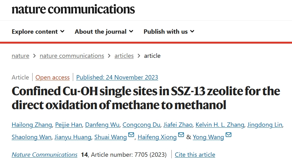The image size is (292, 162).
Task: Open author Hailong Zhang's profile
Action: (x=32, y=125)
